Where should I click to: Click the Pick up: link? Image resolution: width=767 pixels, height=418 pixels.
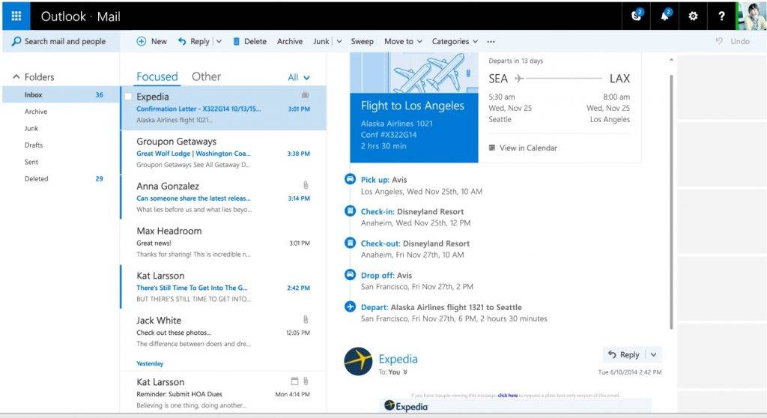[x=375, y=180]
